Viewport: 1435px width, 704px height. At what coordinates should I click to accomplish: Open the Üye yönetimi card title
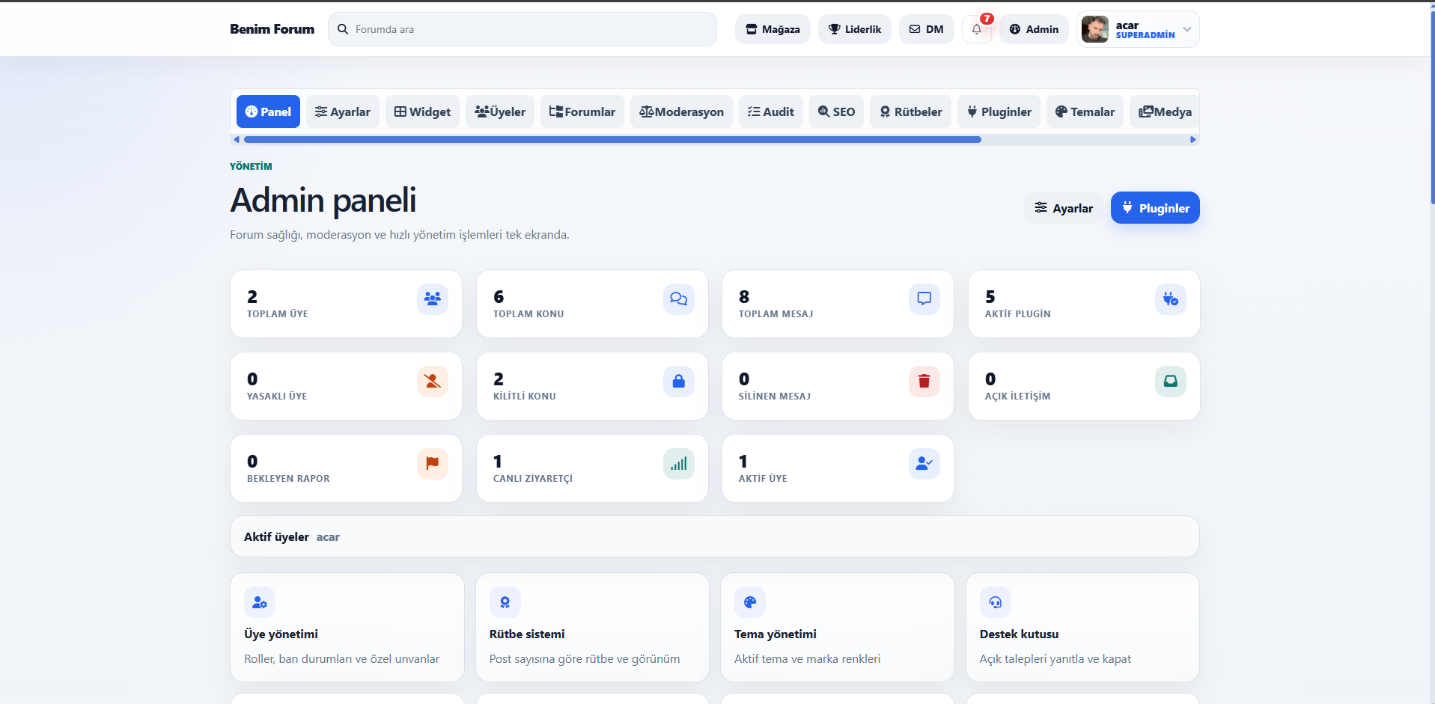pos(281,634)
